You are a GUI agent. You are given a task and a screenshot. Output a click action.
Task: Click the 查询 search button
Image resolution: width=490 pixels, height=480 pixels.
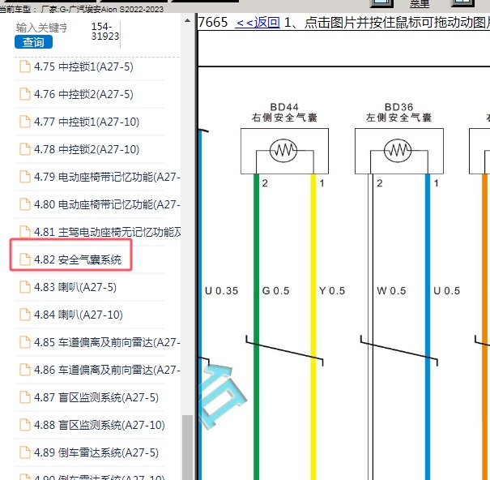pyautogui.click(x=33, y=42)
